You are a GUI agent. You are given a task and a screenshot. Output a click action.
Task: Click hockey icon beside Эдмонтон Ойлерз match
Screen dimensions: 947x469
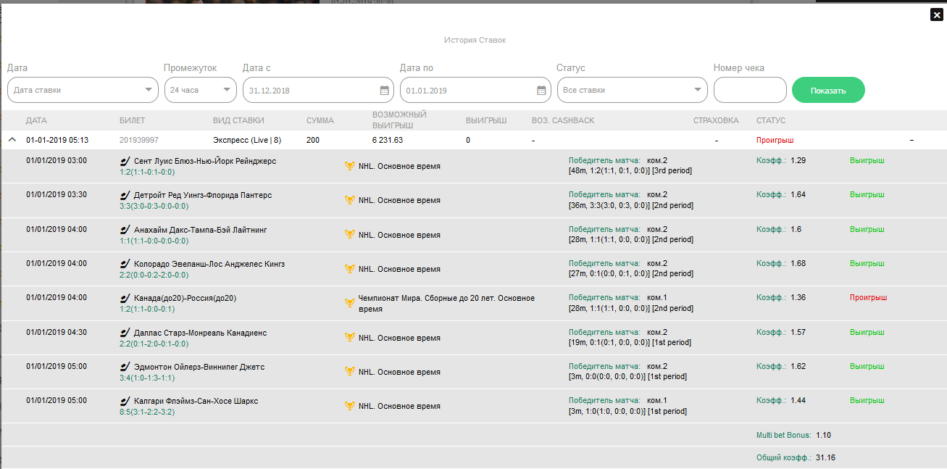[125, 368]
